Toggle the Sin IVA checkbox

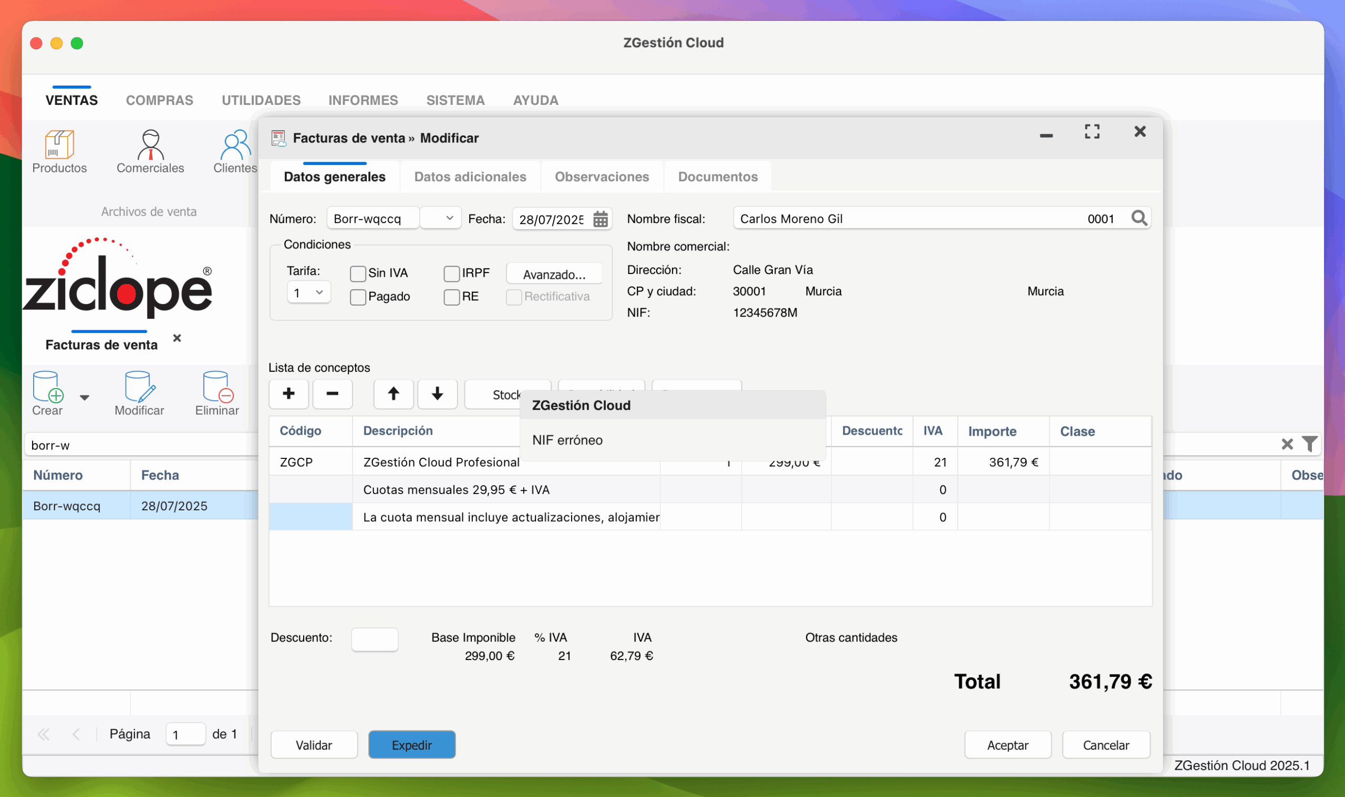pos(358,274)
